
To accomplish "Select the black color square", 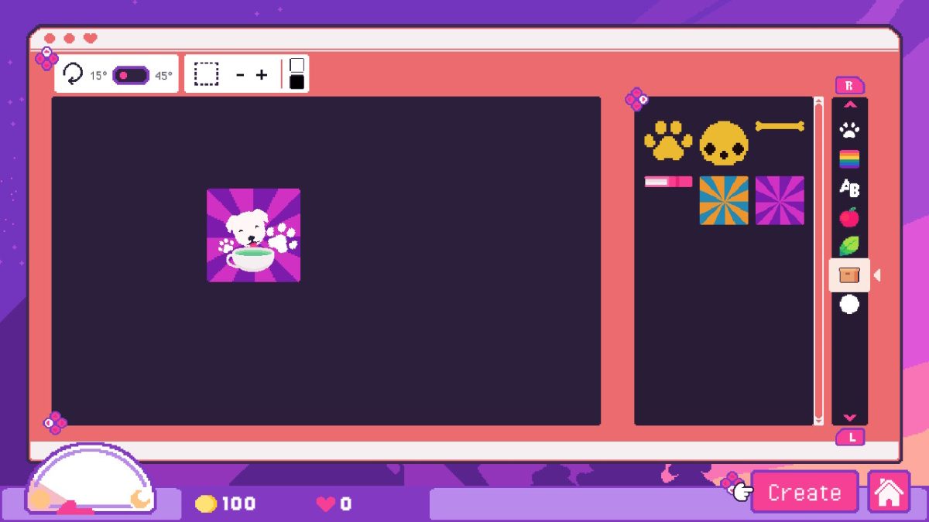I will coord(297,82).
